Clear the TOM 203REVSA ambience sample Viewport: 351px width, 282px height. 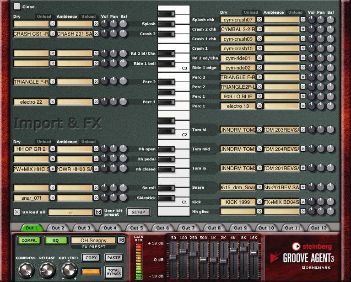tap(303, 129)
